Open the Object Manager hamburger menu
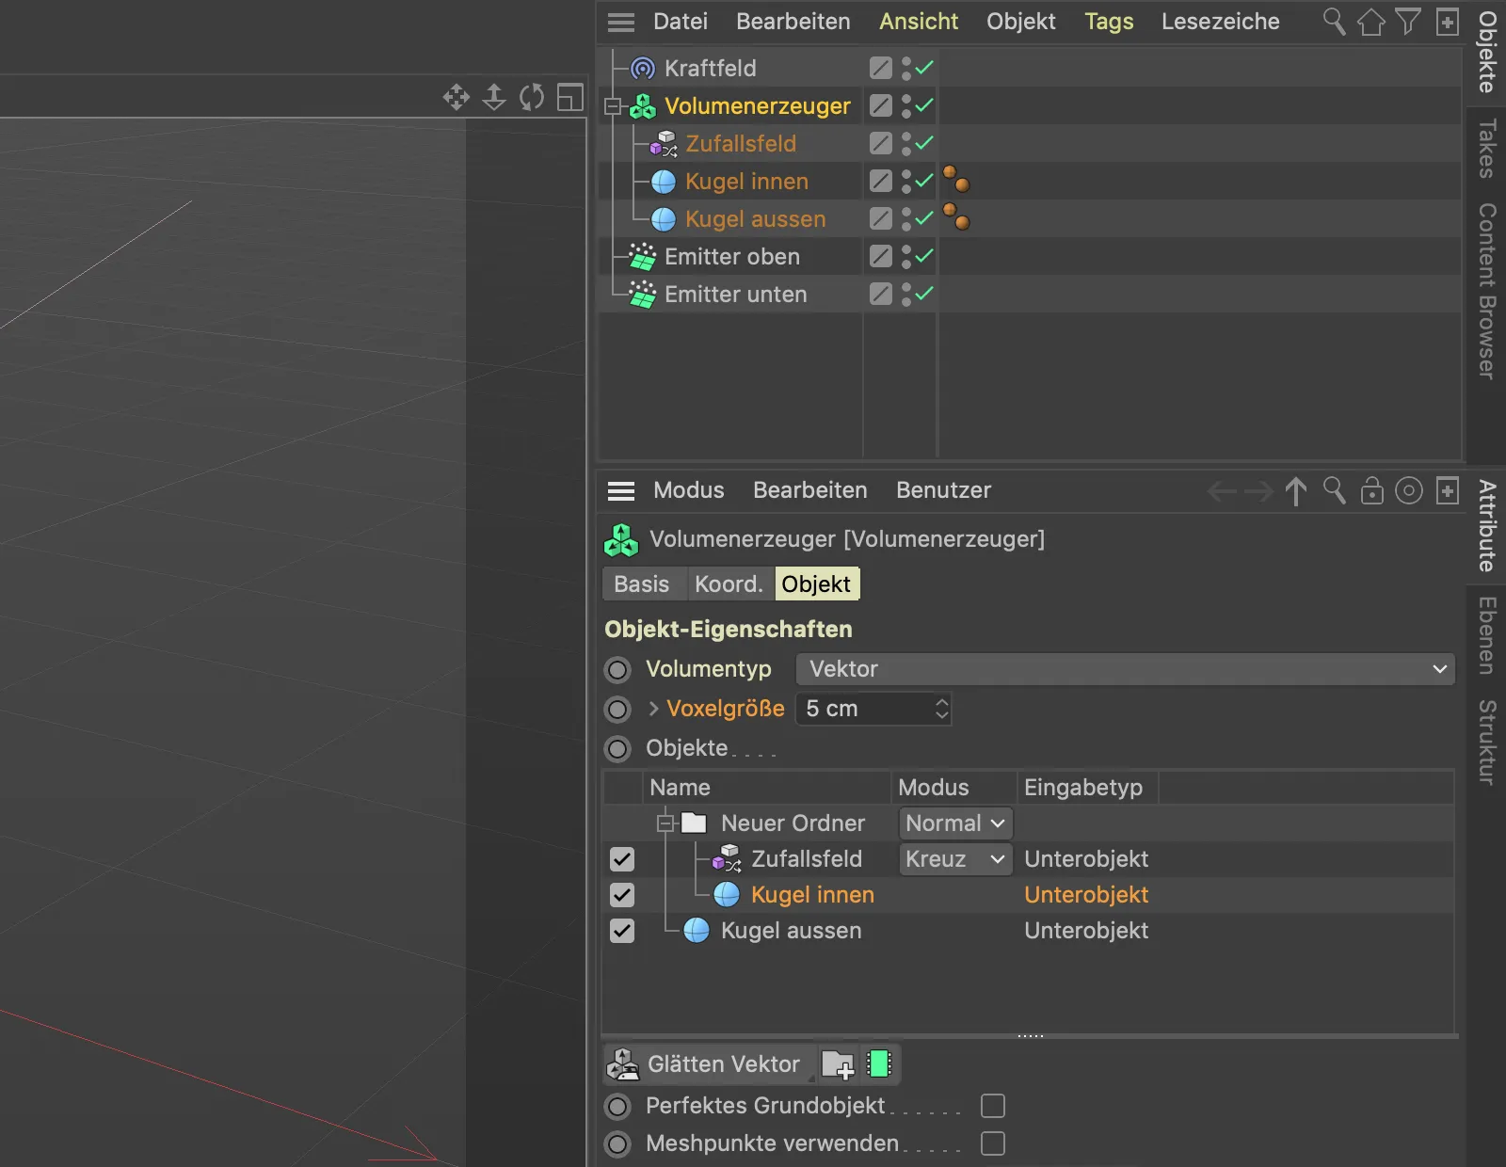This screenshot has height=1167, width=1506. coord(621,22)
